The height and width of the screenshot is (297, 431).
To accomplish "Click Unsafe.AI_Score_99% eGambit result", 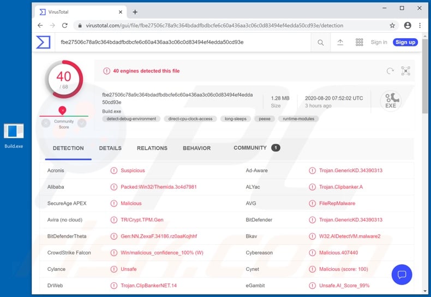I will [344, 286].
